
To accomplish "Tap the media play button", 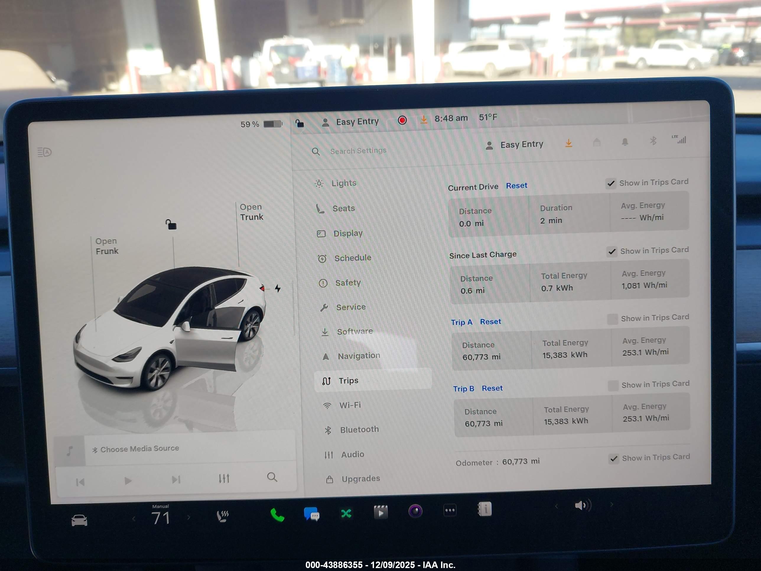I will coord(128,481).
